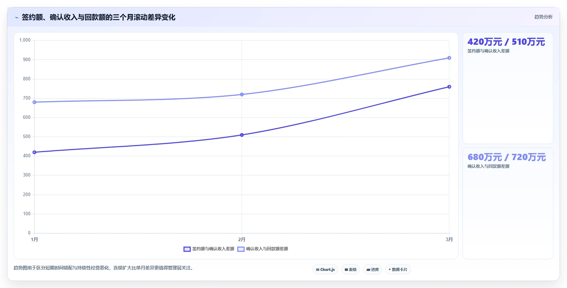Image resolution: width=567 pixels, height=288 pixels.
Task: Click the 3月 data point at 760
Action: pos(449,87)
